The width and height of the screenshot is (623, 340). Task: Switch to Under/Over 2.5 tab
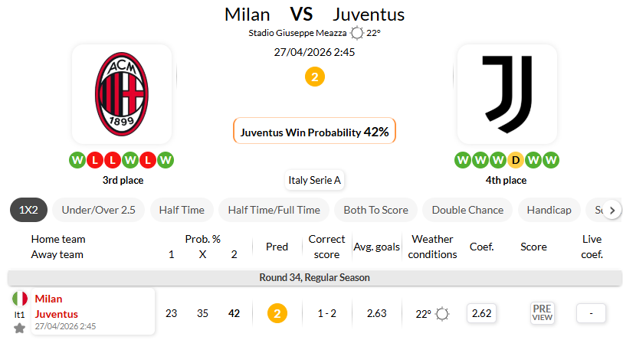(x=98, y=210)
